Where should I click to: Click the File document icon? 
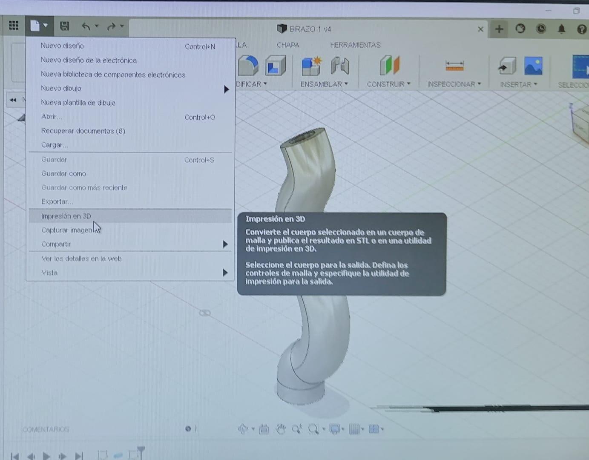pos(35,26)
